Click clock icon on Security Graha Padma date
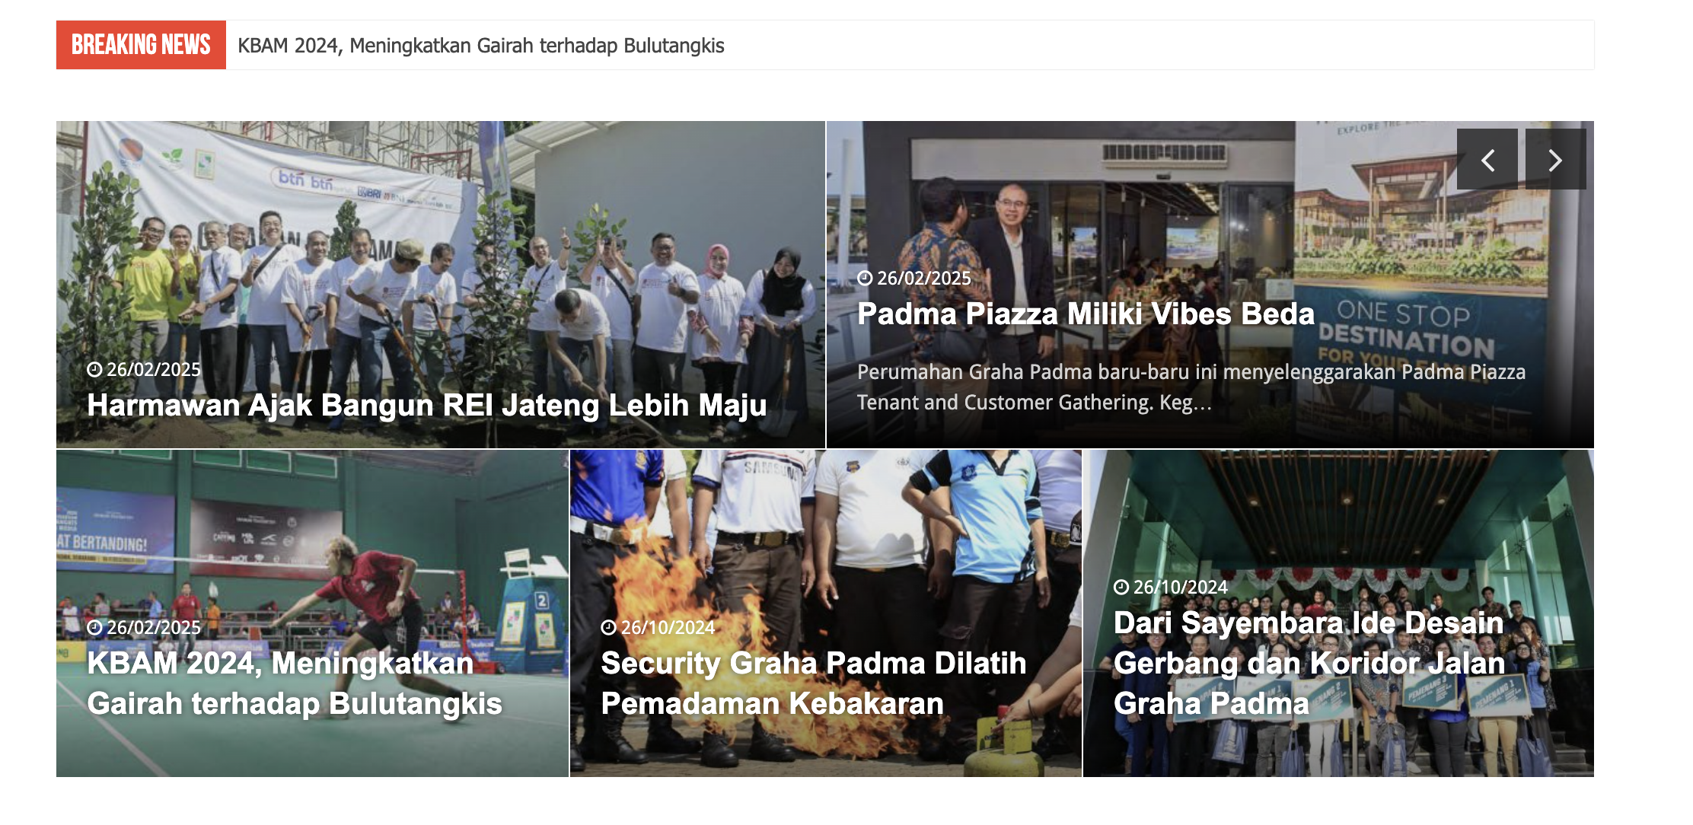Image resolution: width=1693 pixels, height=825 pixels. [x=608, y=628]
